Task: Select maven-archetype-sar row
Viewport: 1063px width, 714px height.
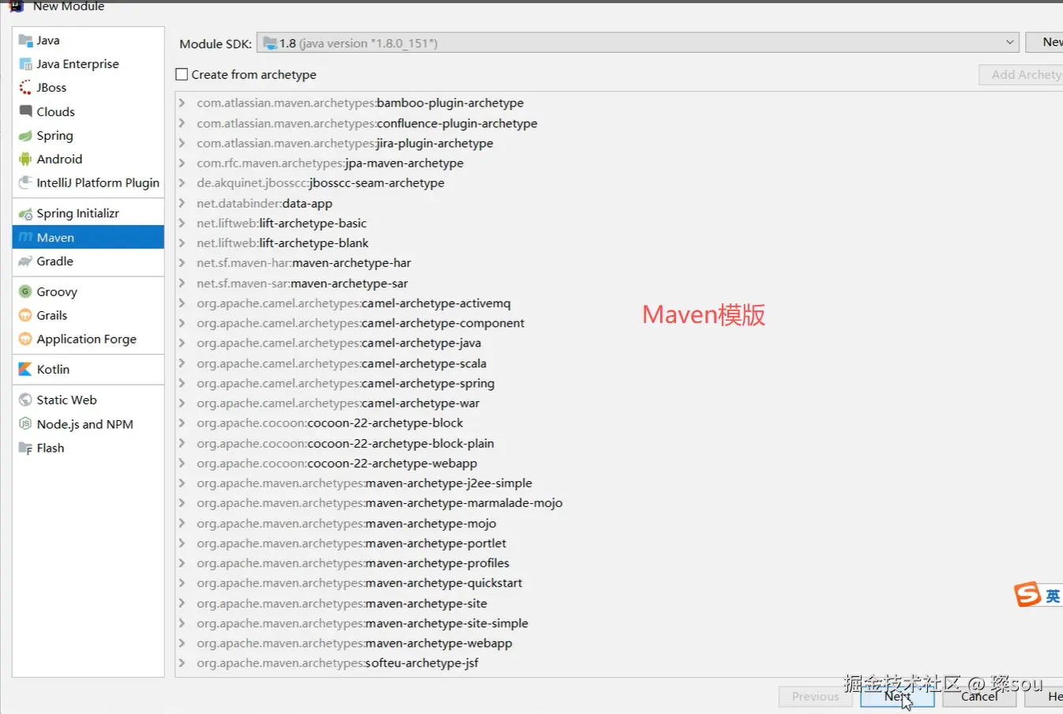Action: [619, 283]
